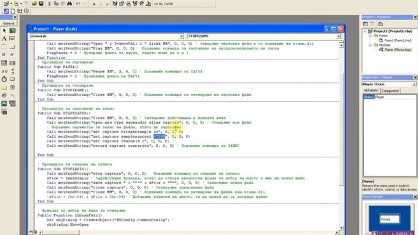The width and height of the screenshot is (418, 235).
Task: Select the OptionButton control in toolbox
Action: 12,55
